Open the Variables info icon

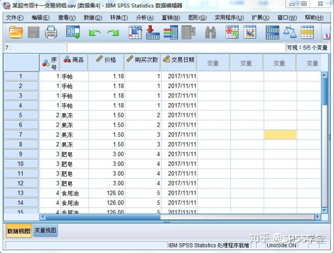(x=171, y=32)
